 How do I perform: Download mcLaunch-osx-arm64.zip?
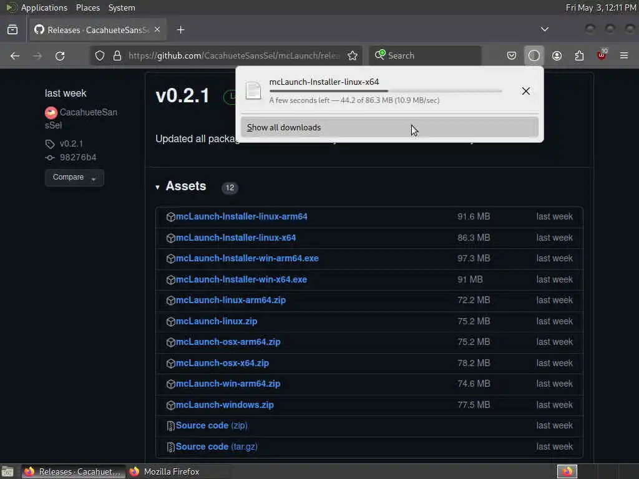coord(228,342)
